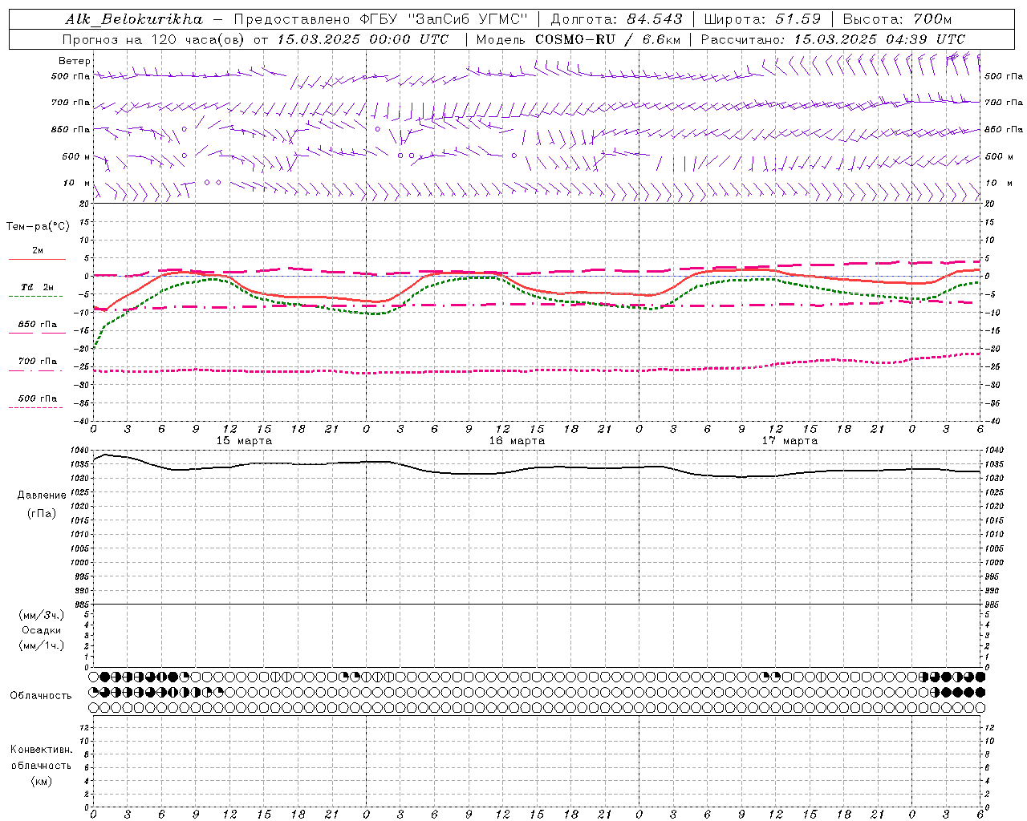The width and height of the screenshot is (1027, 821).
Task: Click the red 2м legend line sample
Action: [37, 259]
